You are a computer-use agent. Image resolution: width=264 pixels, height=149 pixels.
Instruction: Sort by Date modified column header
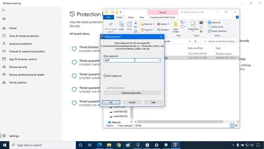click(195, 48)
